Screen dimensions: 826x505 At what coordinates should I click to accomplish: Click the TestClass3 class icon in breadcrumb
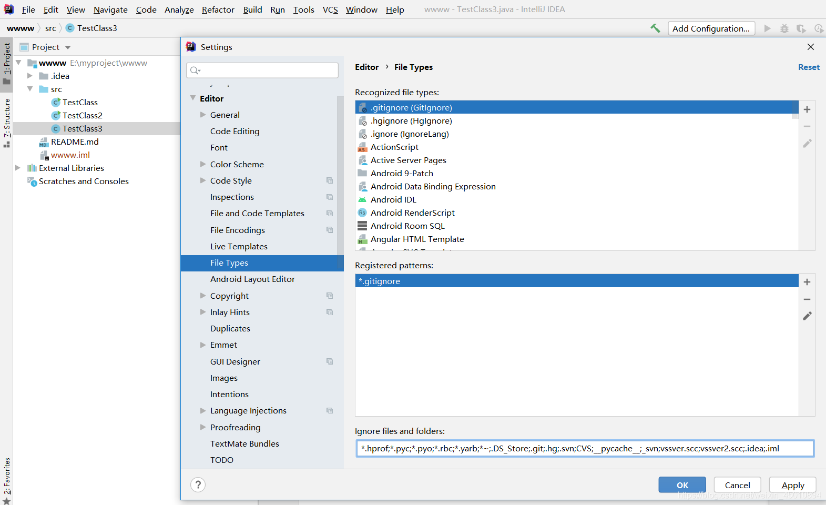[x=70, y=28]
